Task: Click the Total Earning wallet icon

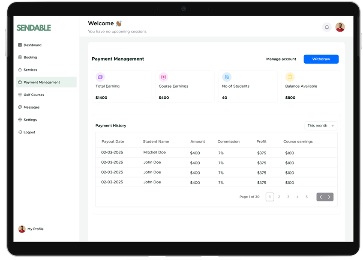Action: click(100, 77)
